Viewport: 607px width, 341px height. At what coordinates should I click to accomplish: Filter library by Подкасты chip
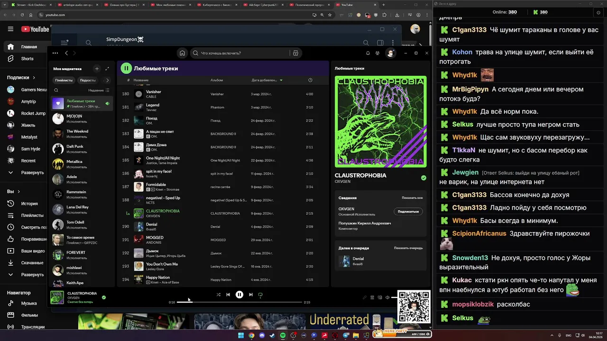pyautogui.click(x=88, y=80)
